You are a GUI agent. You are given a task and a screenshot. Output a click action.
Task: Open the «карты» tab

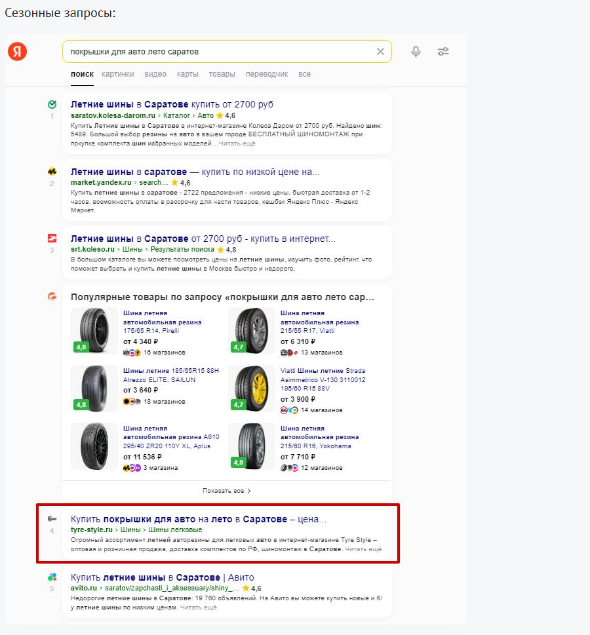click(x=187, y=74)
